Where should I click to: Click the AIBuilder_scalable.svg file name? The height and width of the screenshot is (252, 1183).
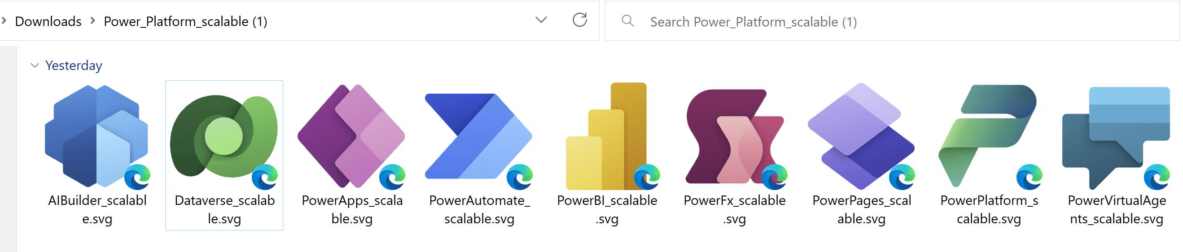[97, 209]
